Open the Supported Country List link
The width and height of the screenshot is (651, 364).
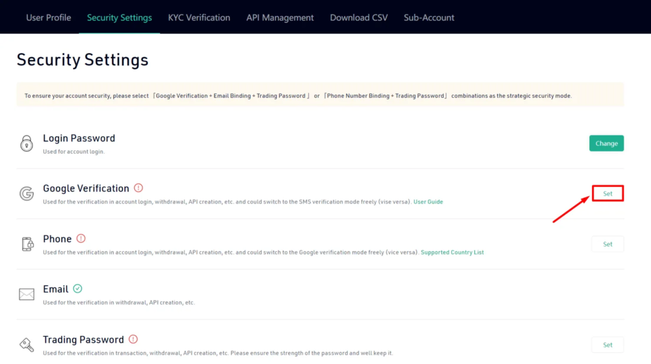[452, 252]
